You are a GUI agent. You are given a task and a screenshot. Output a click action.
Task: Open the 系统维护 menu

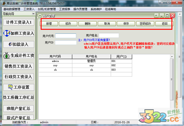[96, 9]
